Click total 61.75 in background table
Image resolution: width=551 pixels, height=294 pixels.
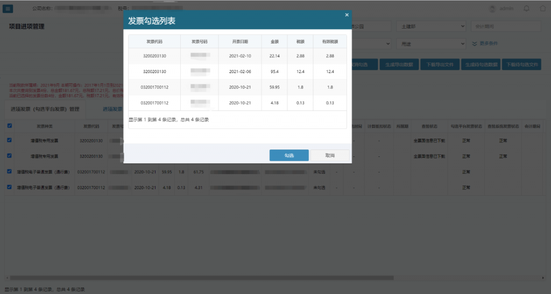(199, 172)
